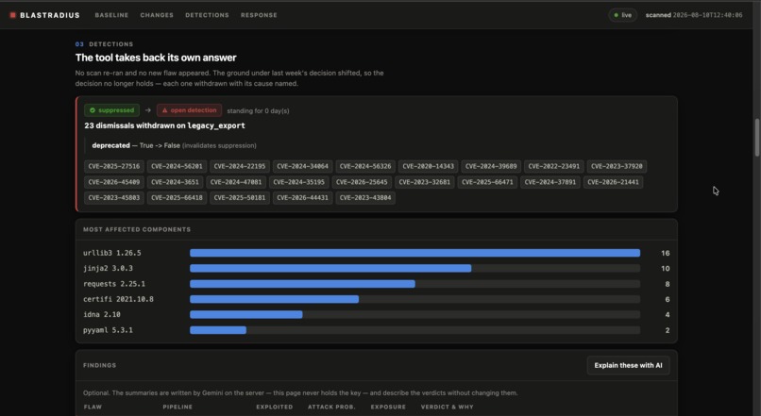This screenshot has height=416, width=761.
Task: Click the jinja2 3.0.3 progress bar
Action: point(414,268)
